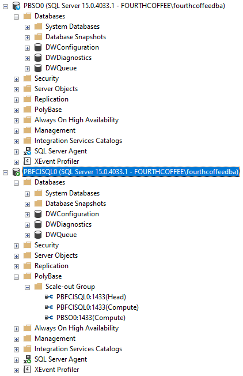Screen dimensions: 243x376
Task: Click DWQueue database icon under PBSO0
Action: click(38, 68)
